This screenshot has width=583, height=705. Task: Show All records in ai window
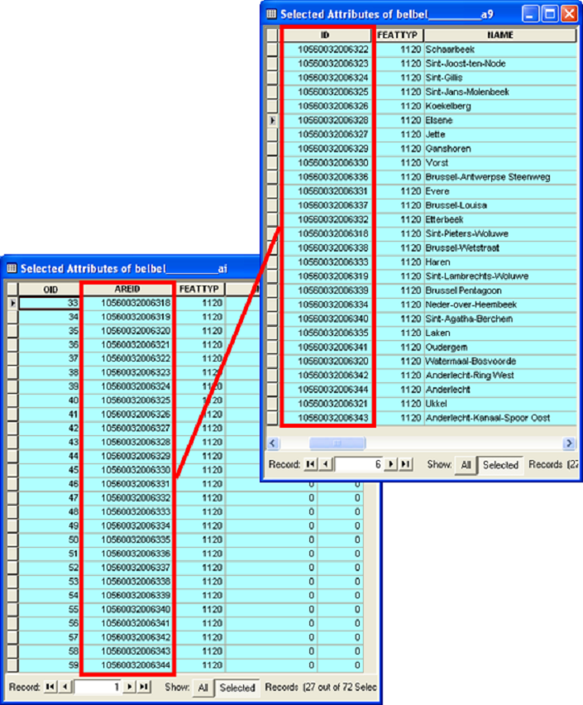point(203,688)
